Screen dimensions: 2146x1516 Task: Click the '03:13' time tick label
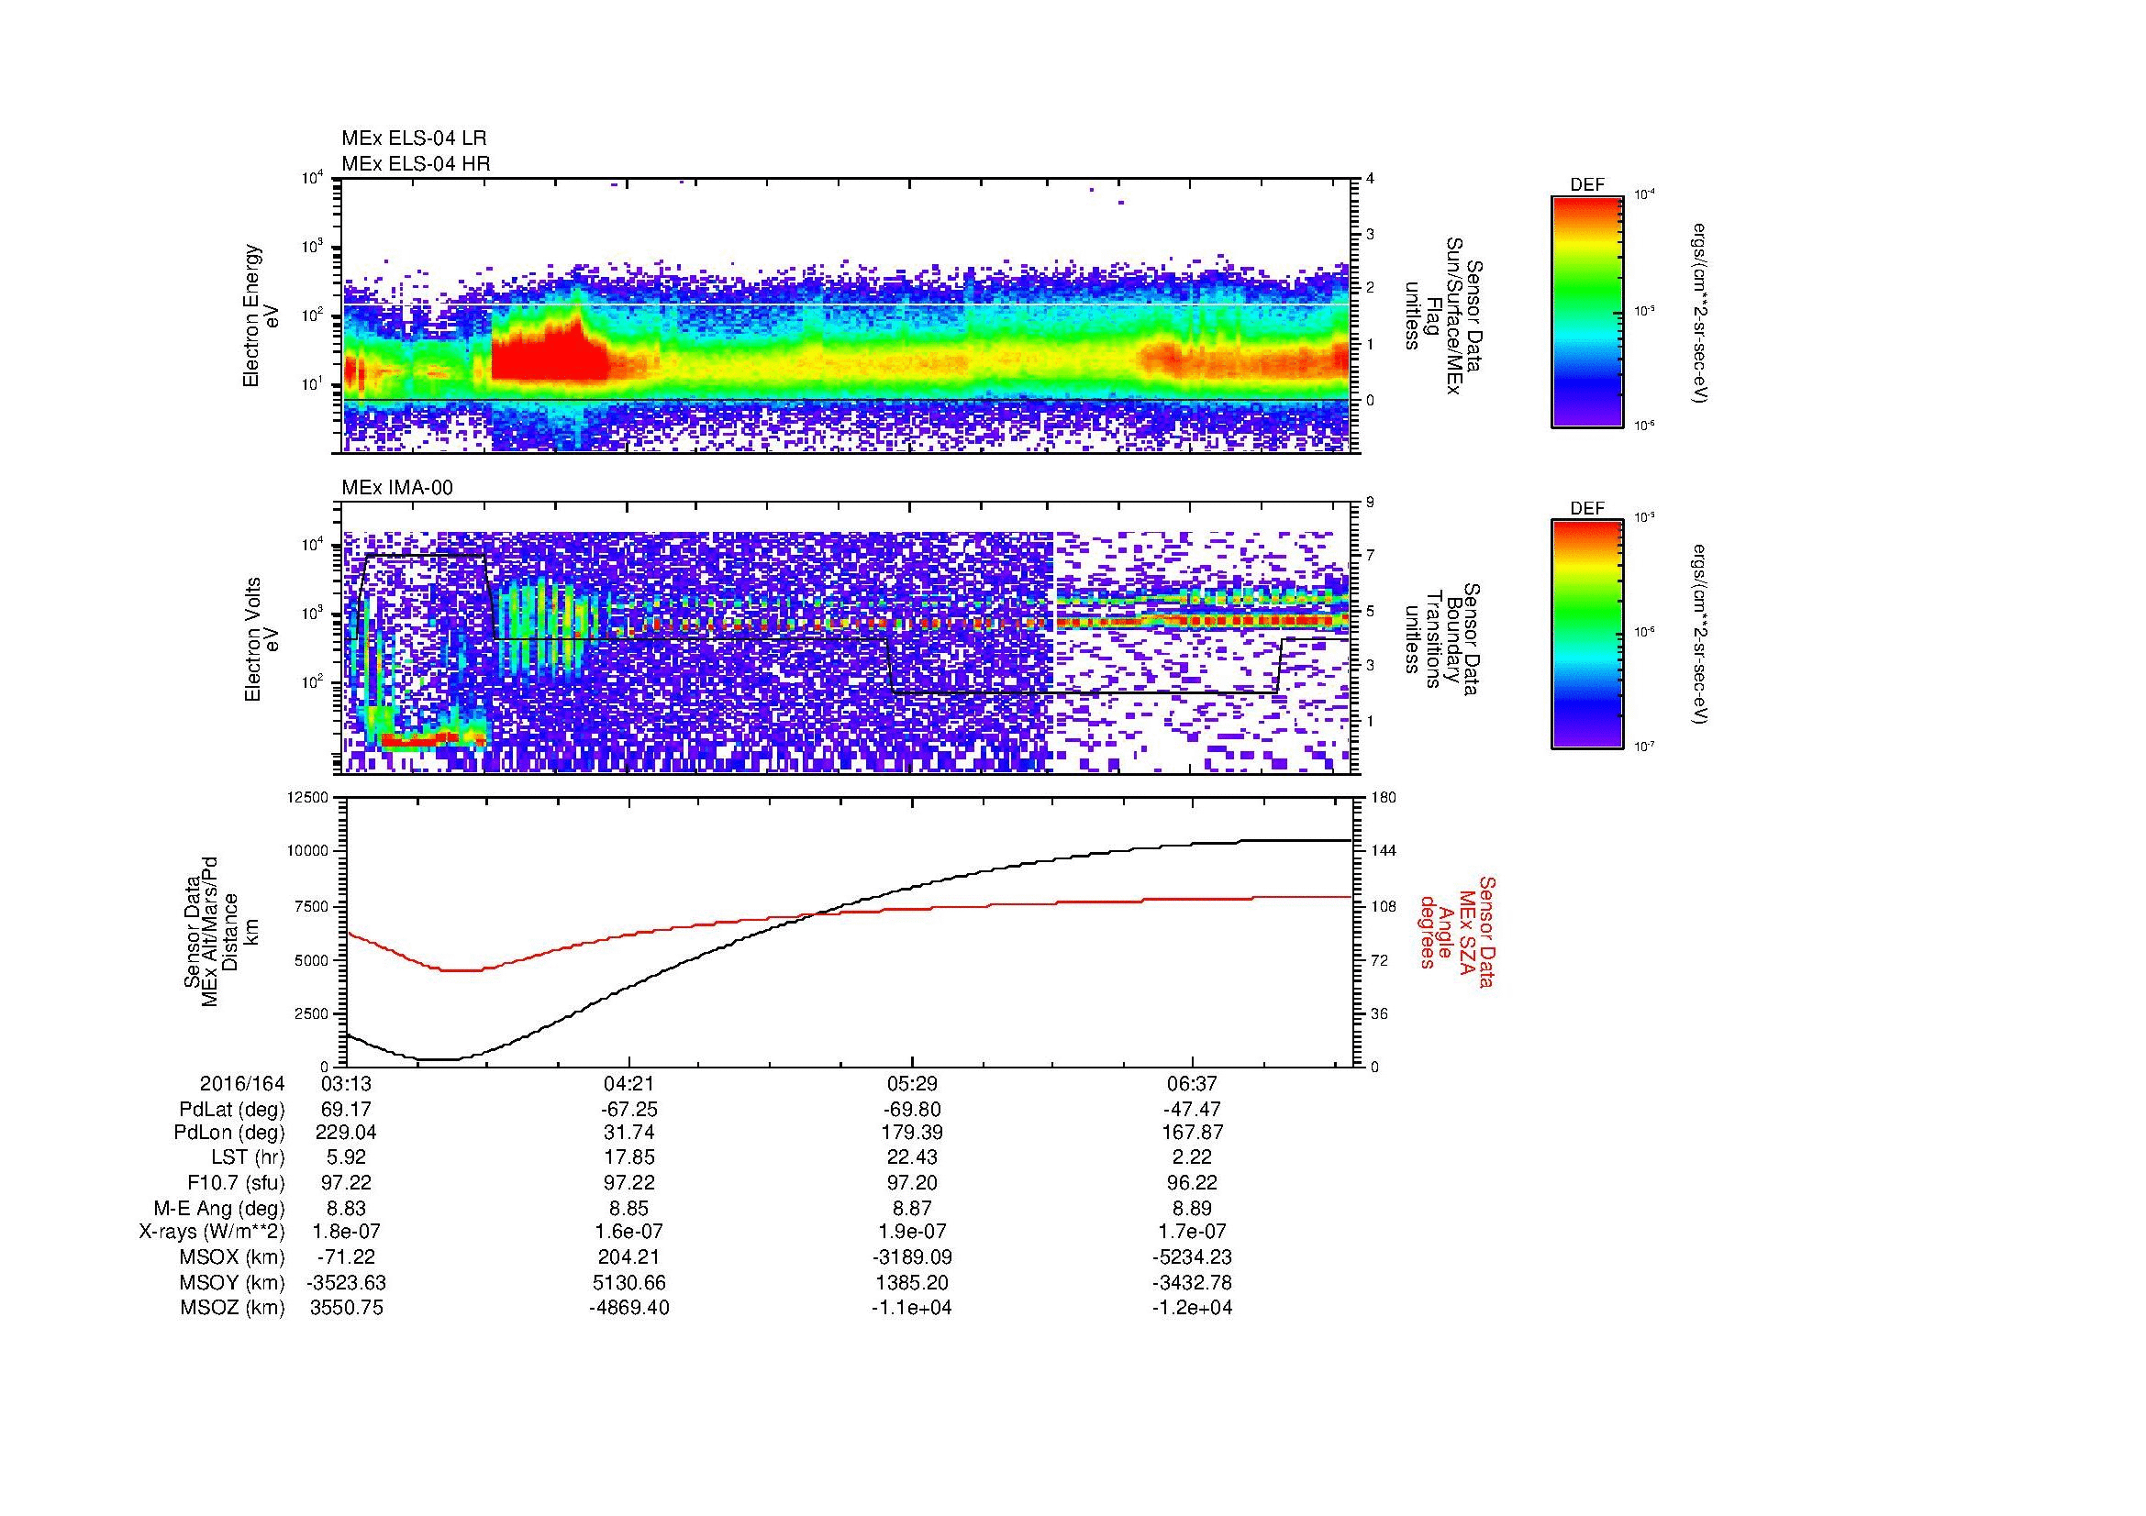(347, 1084)
